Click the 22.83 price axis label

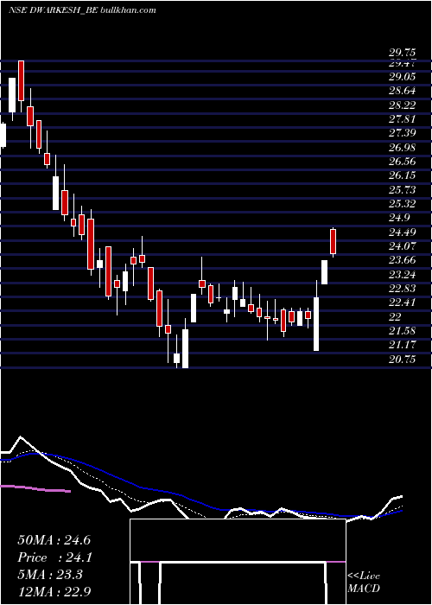[403, 289]
